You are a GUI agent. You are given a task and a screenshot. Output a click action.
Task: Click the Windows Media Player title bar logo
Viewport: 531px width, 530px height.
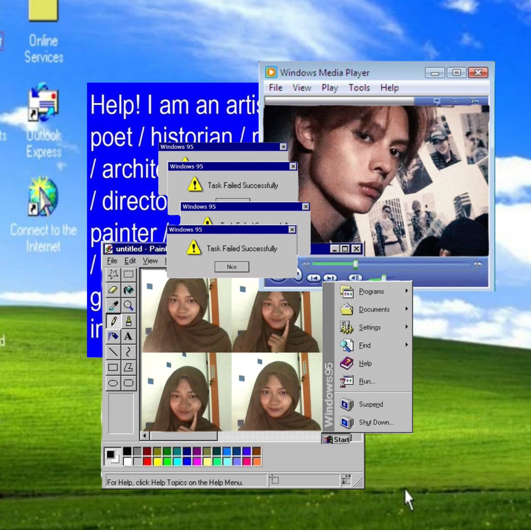click(271, 72)
